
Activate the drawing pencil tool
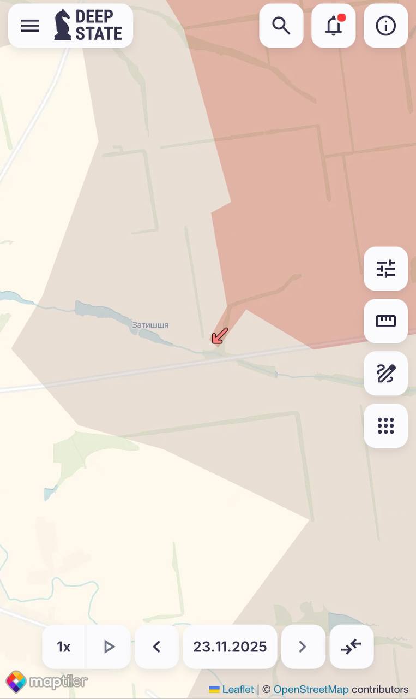(386, 374)
